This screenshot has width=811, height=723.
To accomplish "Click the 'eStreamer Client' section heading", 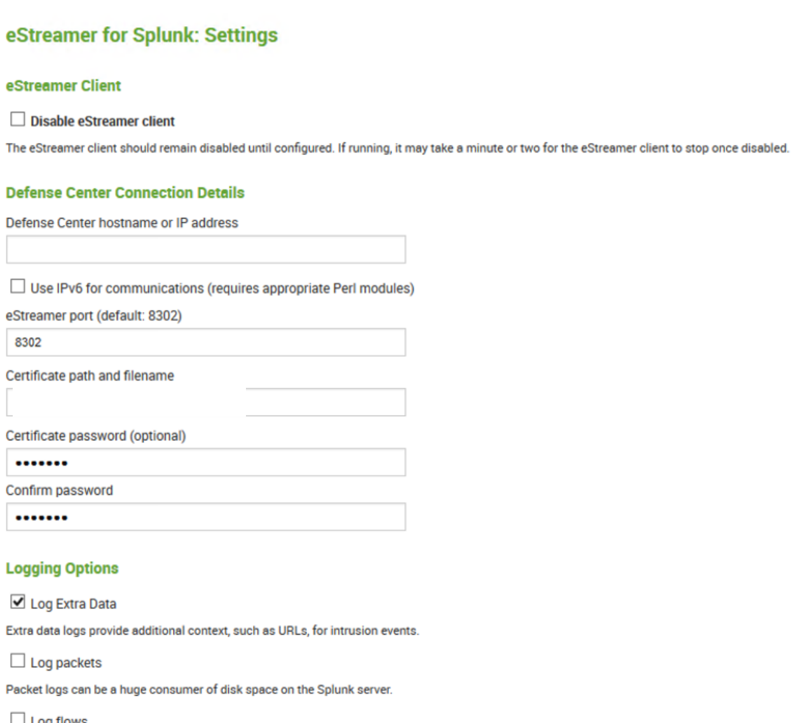I will (x=64, y=86).
